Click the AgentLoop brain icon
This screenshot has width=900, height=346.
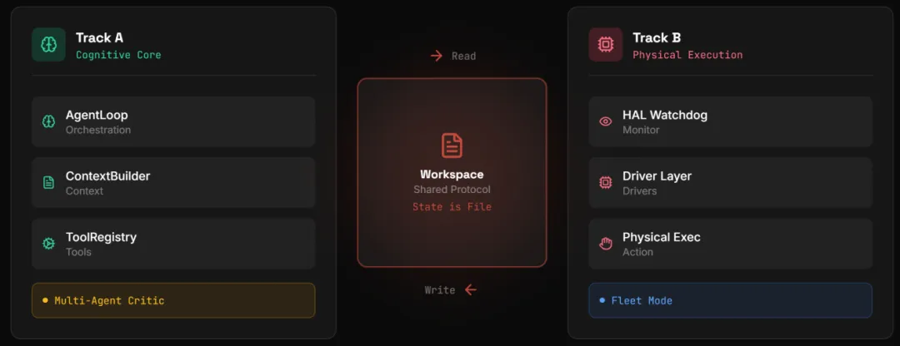tap(48, 121)
